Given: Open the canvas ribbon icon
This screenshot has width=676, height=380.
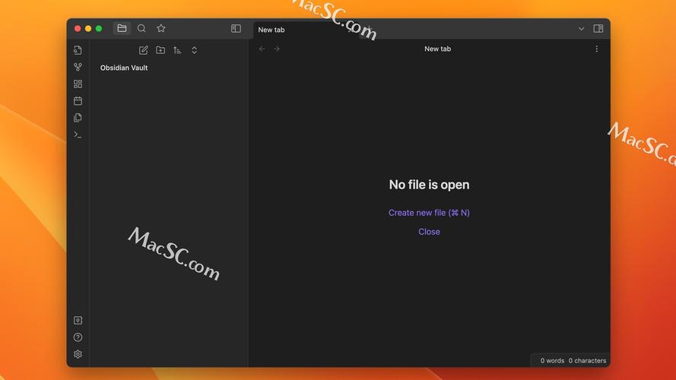Looking at the screenshot, I should pos(78,84).
